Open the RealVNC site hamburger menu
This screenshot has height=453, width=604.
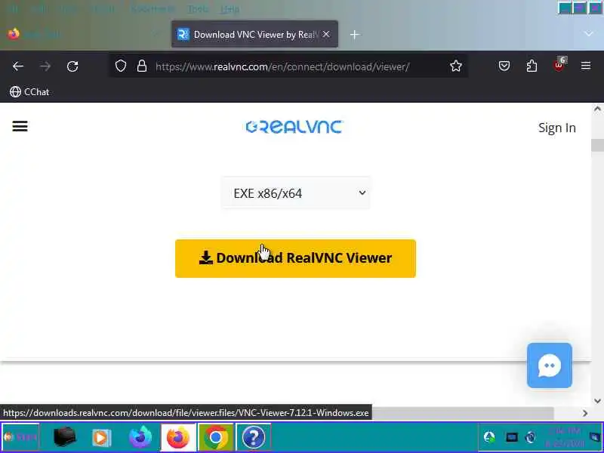point(20,126)
